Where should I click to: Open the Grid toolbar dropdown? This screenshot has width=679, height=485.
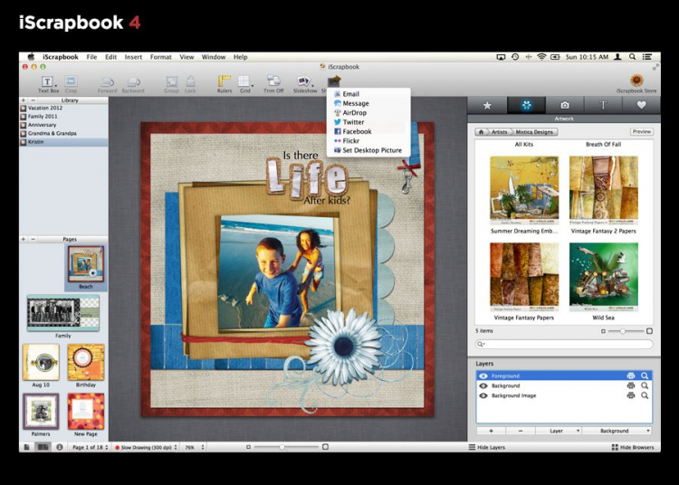[x=245, y=82]
